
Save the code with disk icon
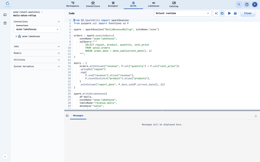[235, 13]
